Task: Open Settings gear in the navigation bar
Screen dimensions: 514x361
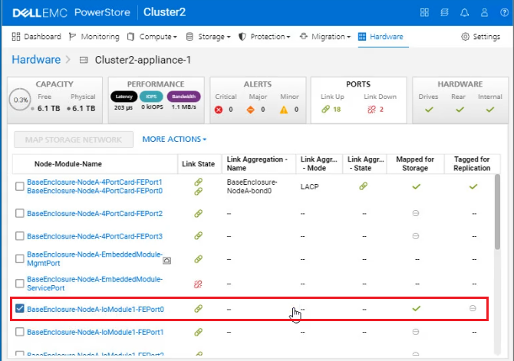Action: pos(480,36)
